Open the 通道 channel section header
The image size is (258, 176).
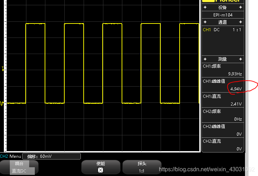(223, 22)
